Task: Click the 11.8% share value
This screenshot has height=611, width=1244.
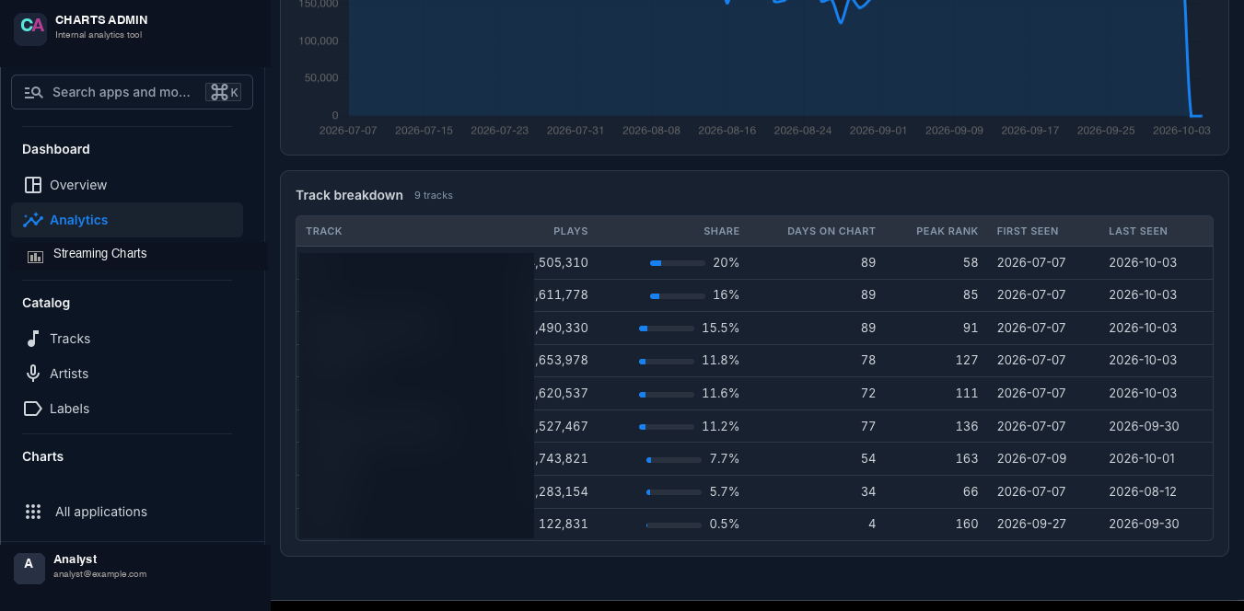Action: [x=721, y=361]
